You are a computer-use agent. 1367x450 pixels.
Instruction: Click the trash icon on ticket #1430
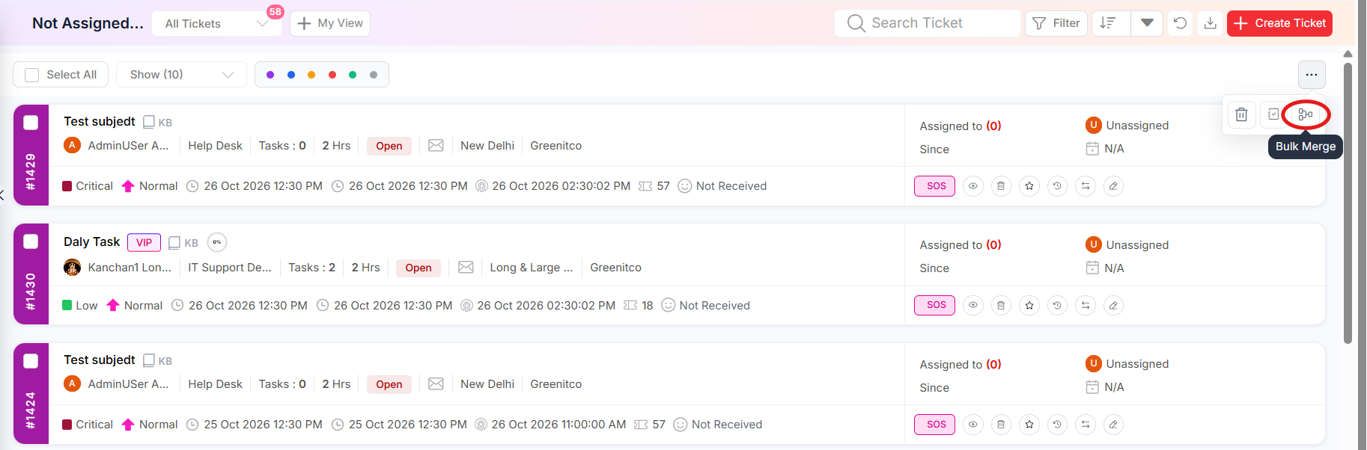pos(1001,305)
